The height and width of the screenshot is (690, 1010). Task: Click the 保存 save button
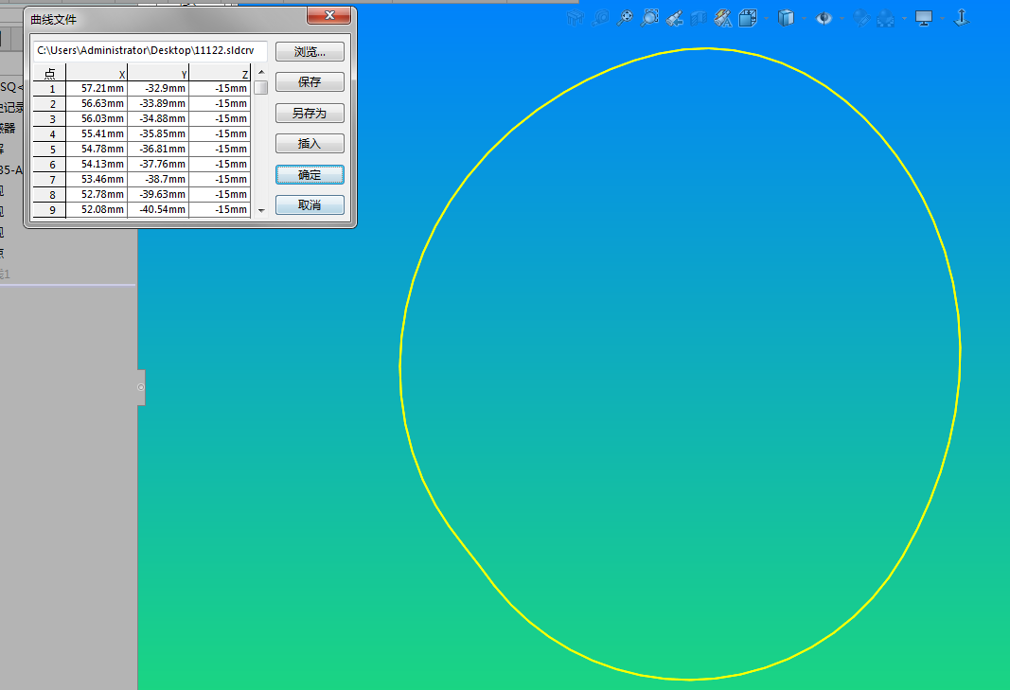[310, 81]
